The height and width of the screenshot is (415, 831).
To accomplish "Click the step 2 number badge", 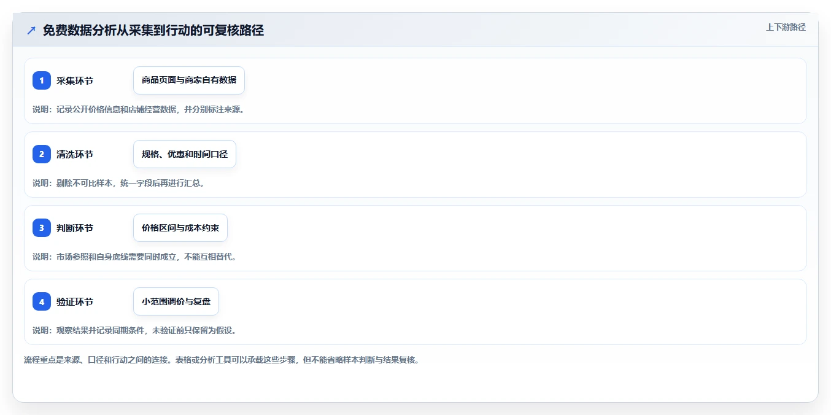I will tap(42, 154).
